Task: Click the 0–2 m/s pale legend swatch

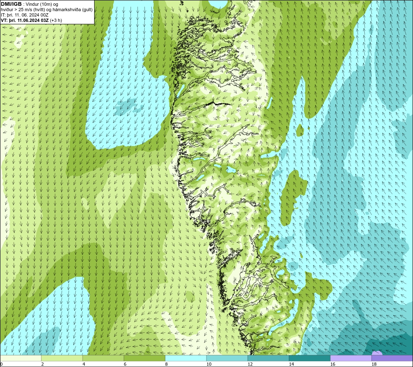Action: point(21,358)
